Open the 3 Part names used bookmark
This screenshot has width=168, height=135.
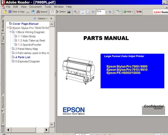point(32,53)
